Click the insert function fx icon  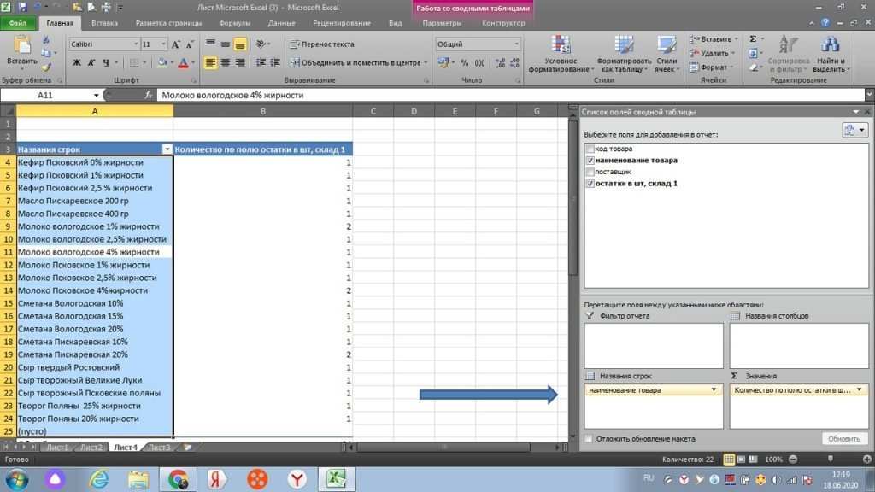tap(148, 95)
